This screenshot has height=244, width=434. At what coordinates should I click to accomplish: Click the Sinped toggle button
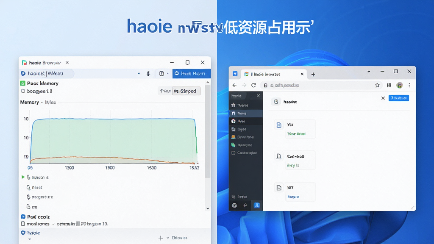(x=186, y=91)
